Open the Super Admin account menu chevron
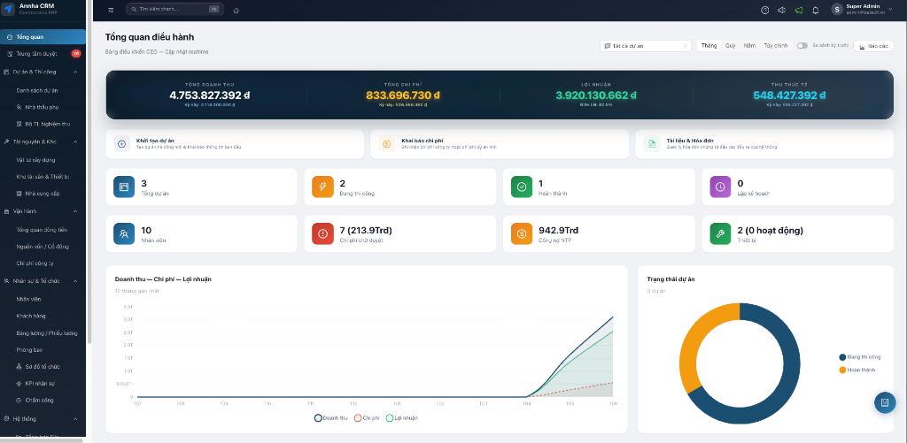The height and width of the screenshot is (443, 907). coord(891,9)
